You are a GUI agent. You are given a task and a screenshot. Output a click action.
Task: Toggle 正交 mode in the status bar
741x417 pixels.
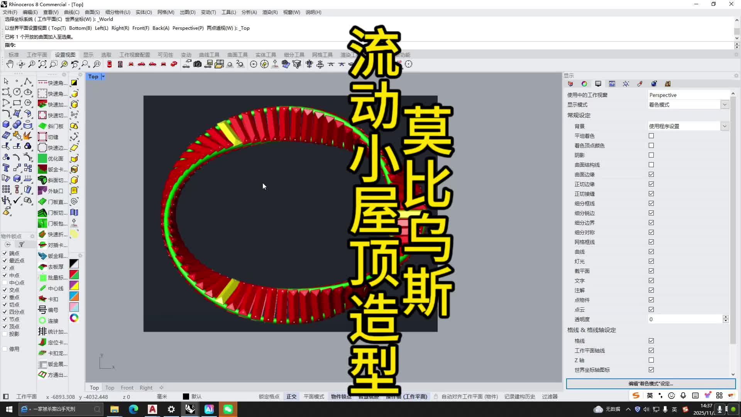click(291, 397)
